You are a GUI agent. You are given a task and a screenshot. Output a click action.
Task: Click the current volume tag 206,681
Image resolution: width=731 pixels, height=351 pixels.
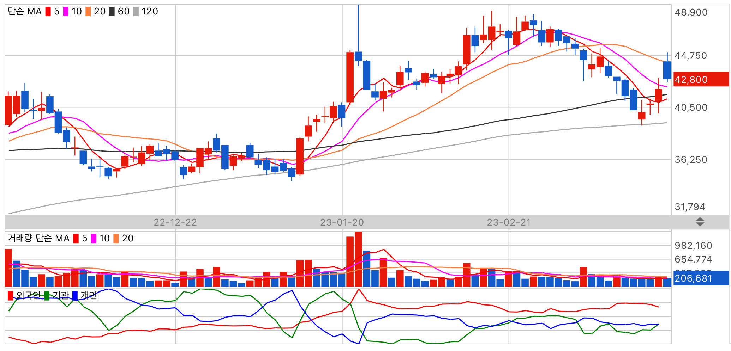701,278
